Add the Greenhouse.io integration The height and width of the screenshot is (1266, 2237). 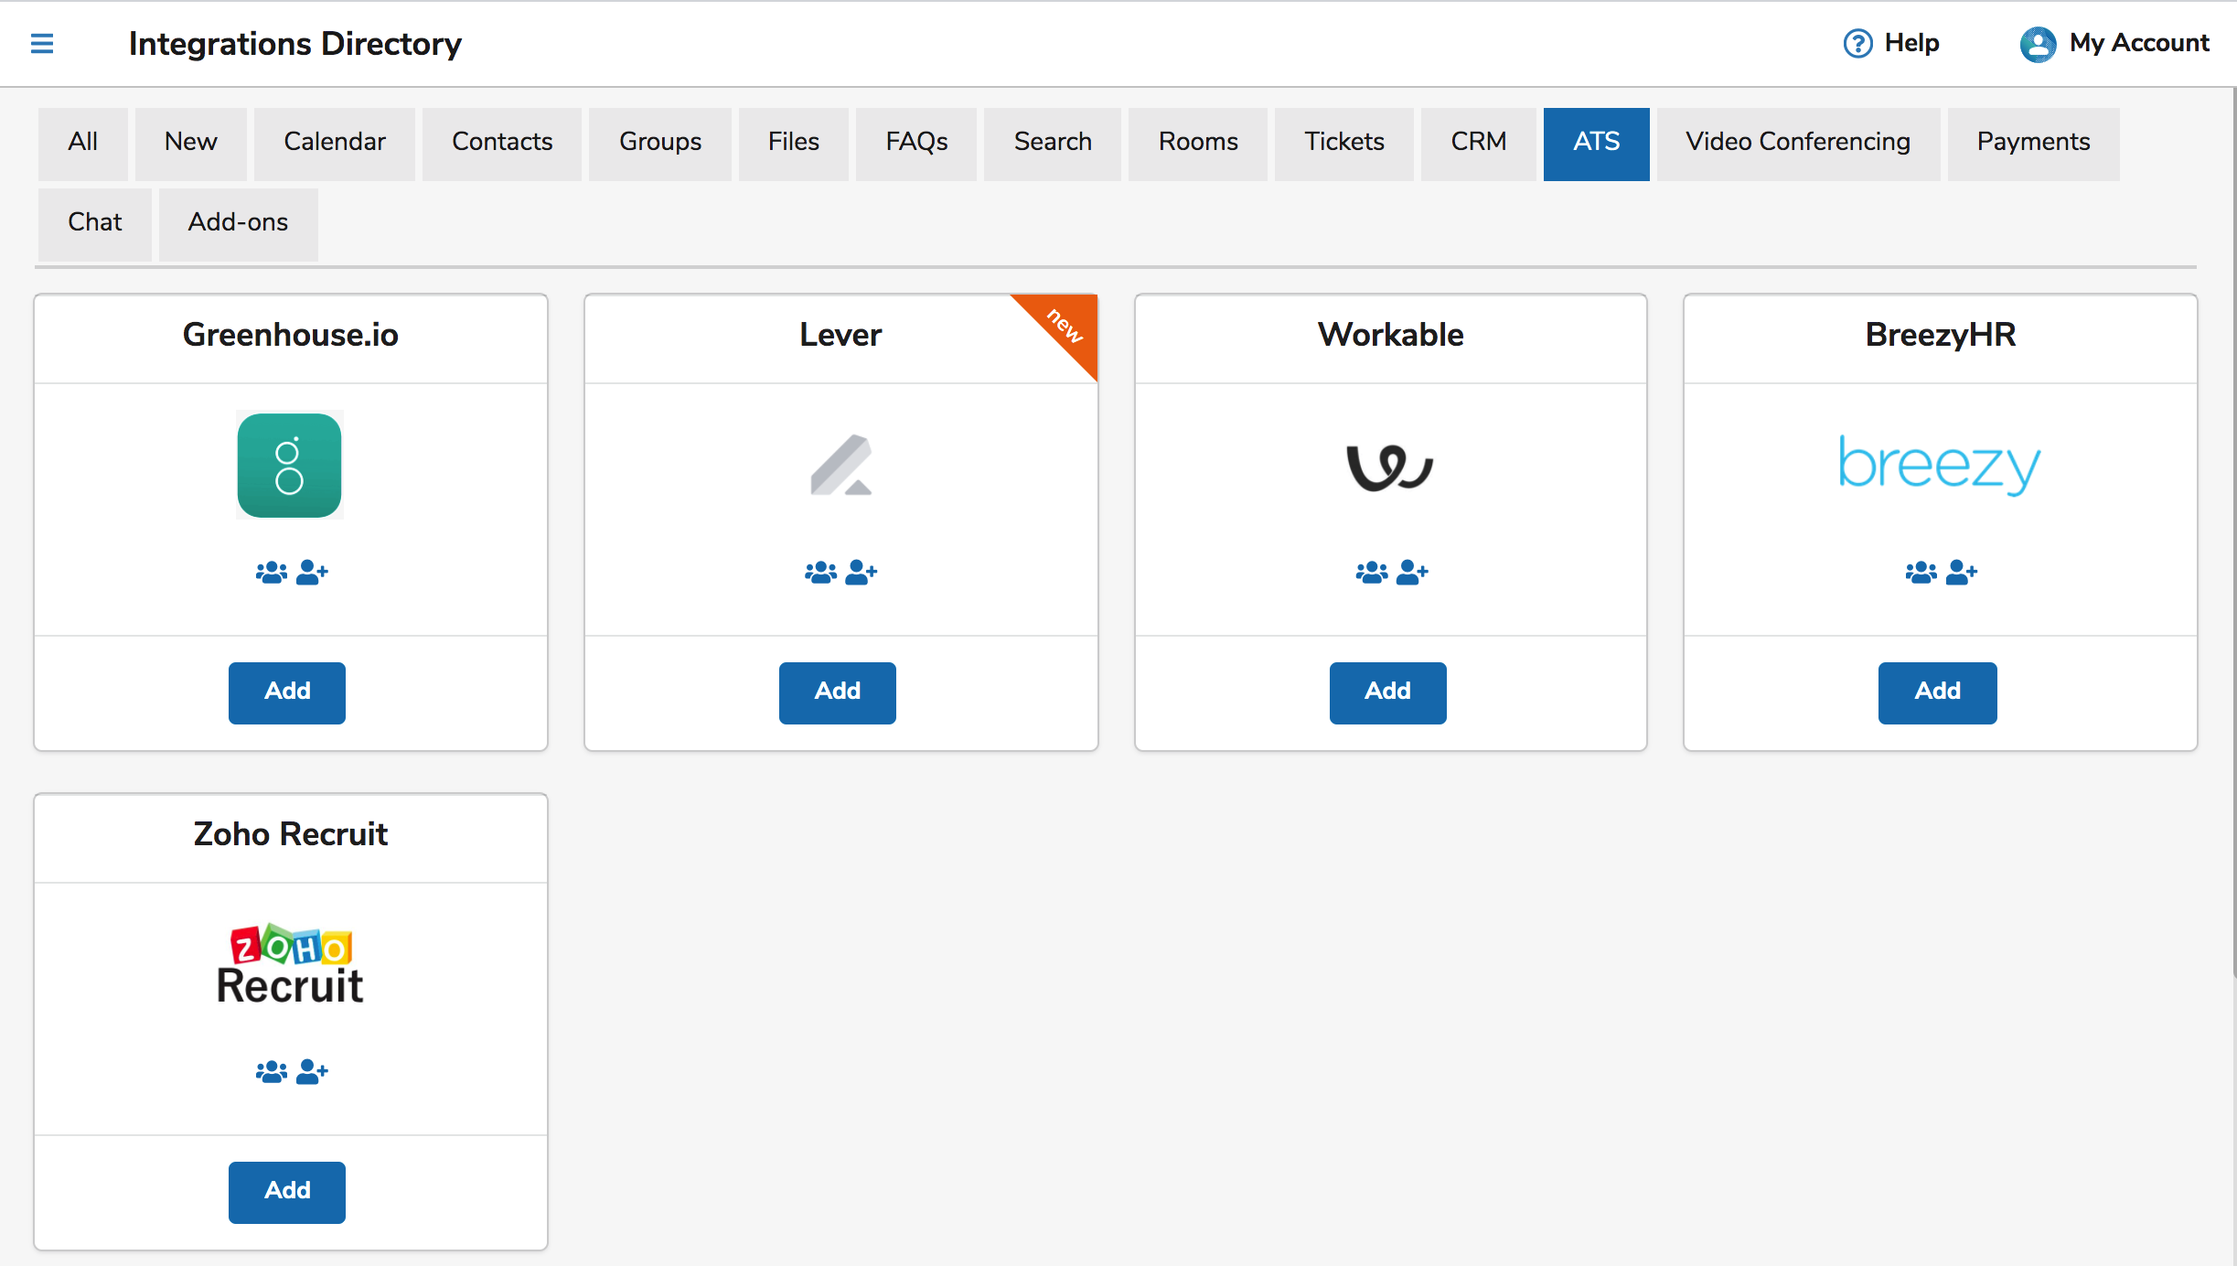click(x=287, y=692)
